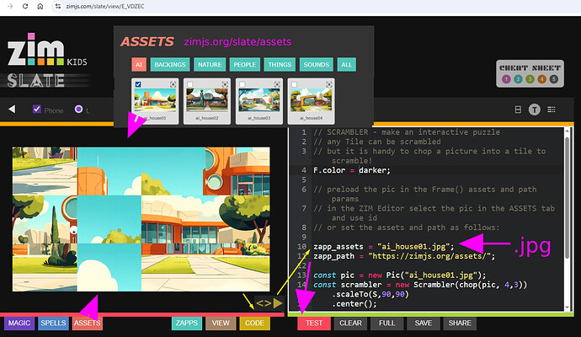The width and height of the screenshot is (581, 337).
Task: Click the round T icon above the code editor
Action: point(534,110)
